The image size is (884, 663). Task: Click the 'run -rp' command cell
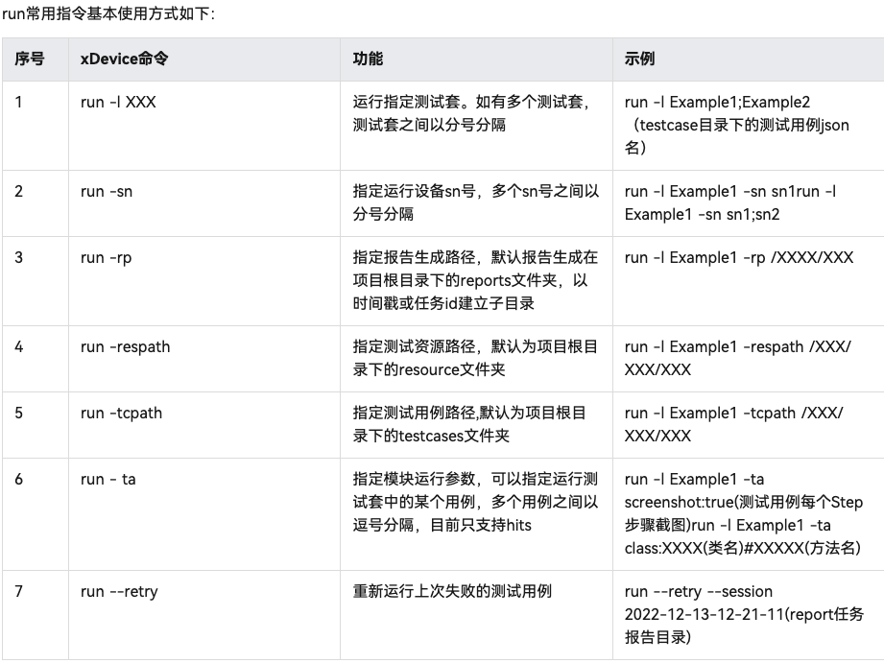pyautogui.click(x=107, y=258)
